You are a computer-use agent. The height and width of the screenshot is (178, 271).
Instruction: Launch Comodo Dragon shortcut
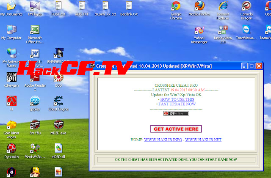[246, 11]
